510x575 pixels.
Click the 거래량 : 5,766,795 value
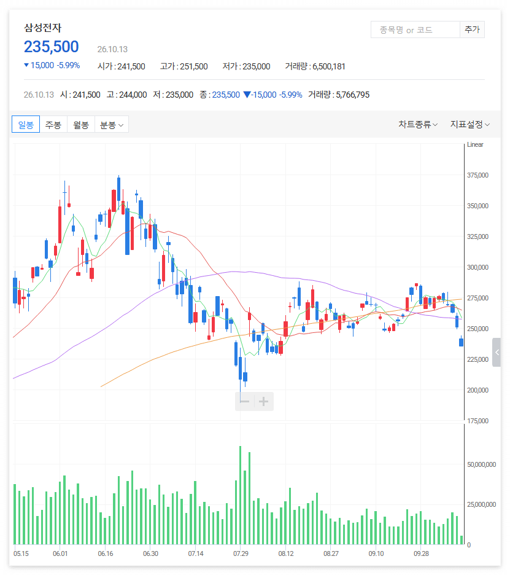(339, 95)
